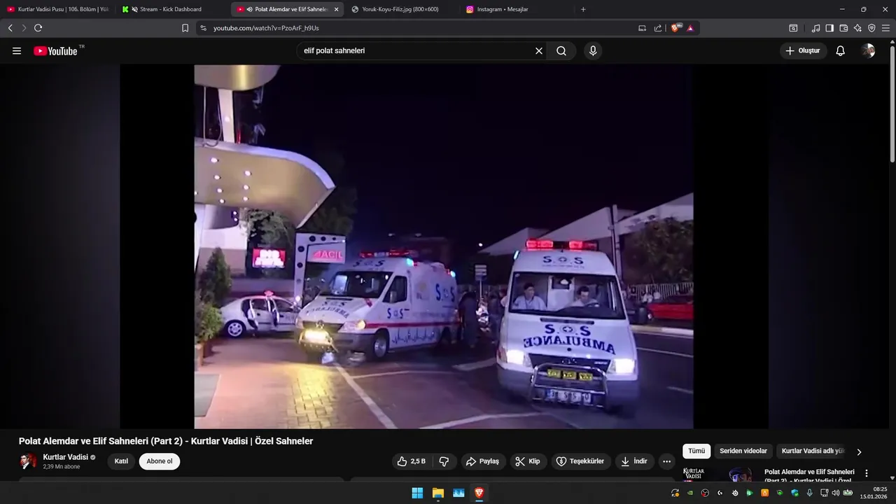Switch to Yoruk-Koyu-Filiz.jpg tab

pyautogui.click(x=402, y=9)
